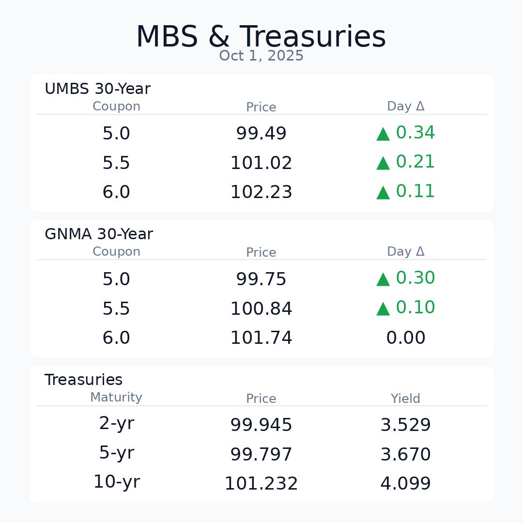Select the GNMA price 101.74

261,338
